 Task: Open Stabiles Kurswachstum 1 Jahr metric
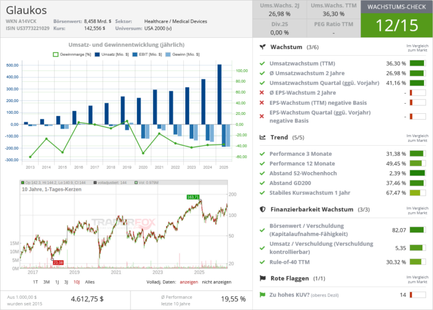point(310,193)
